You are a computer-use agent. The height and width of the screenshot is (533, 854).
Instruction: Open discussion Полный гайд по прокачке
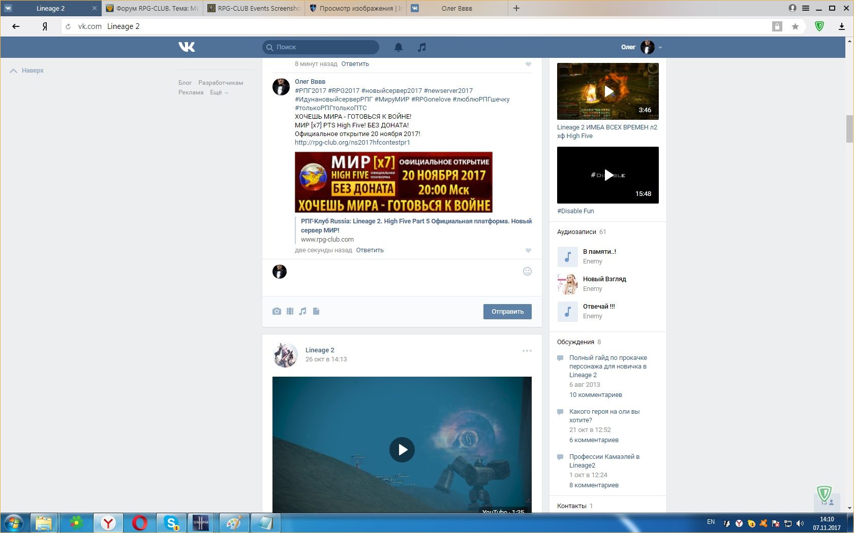pyautogui.click(x=608, y=367)
